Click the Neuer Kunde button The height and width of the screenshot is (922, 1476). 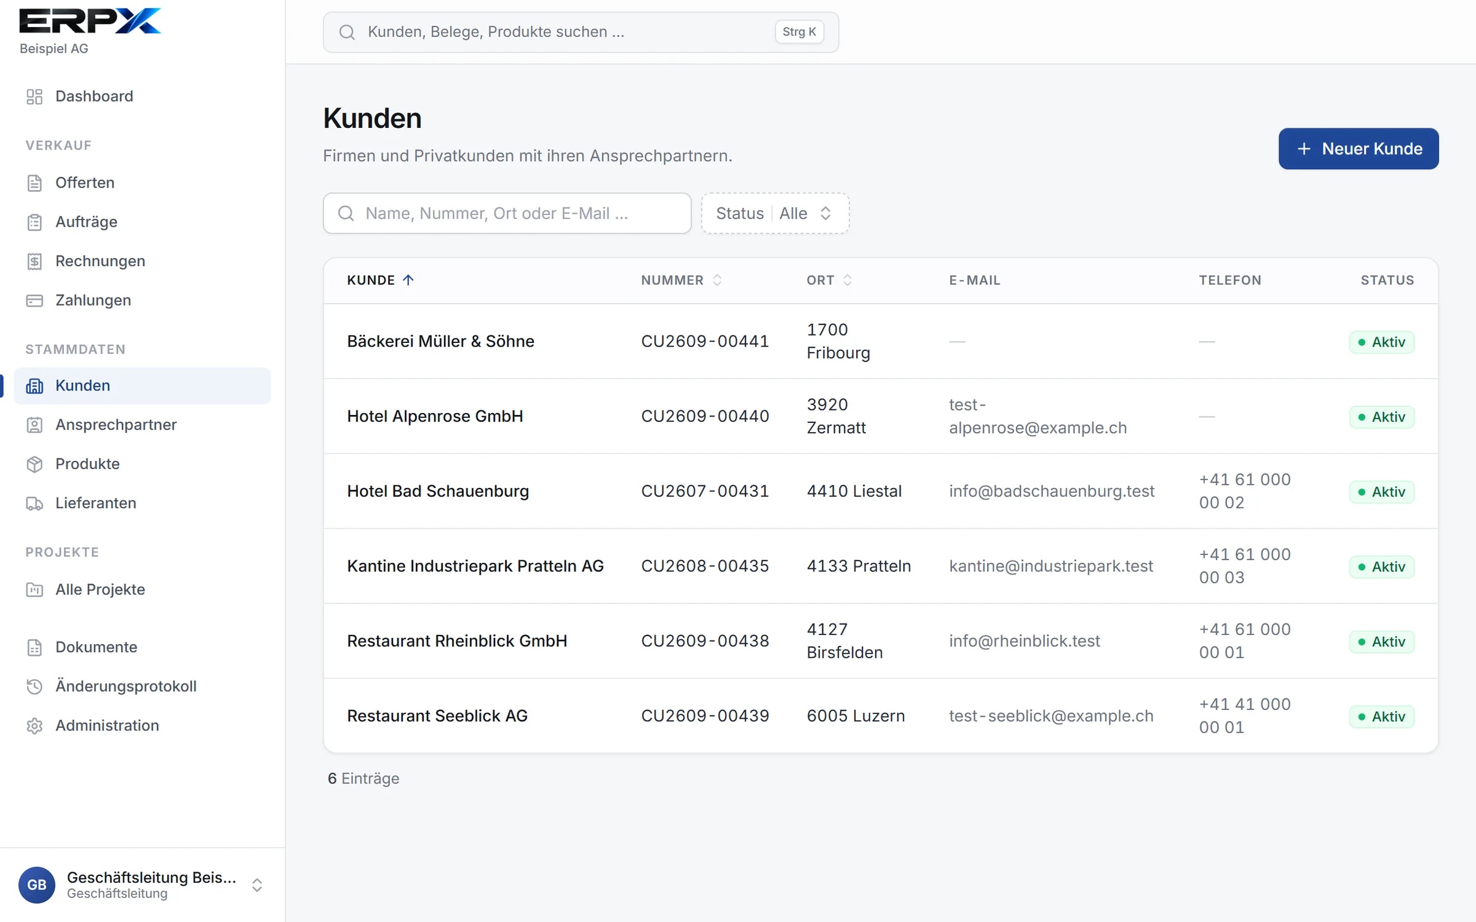pos(1358,149)
